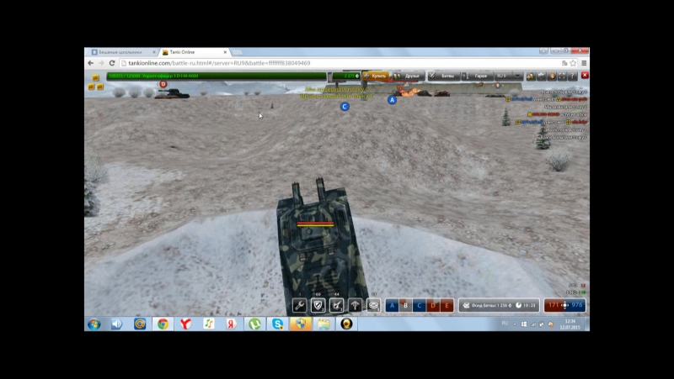Go back in browser history
The image size is (674, 379).
pyautogui.click(x=91, y=63)
